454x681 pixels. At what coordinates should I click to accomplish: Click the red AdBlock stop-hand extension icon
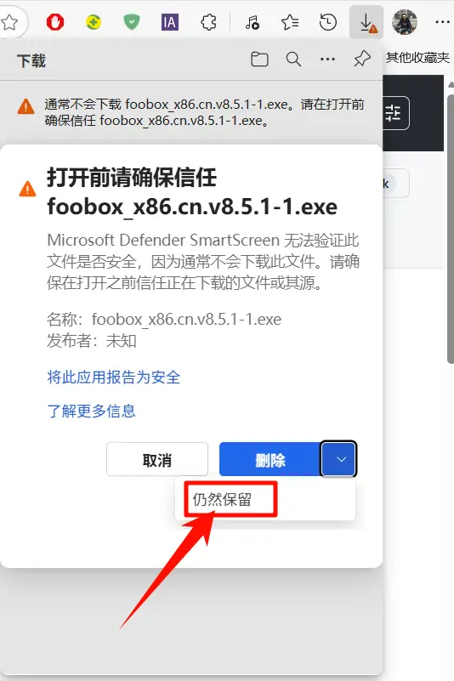(x=55, y=22)
